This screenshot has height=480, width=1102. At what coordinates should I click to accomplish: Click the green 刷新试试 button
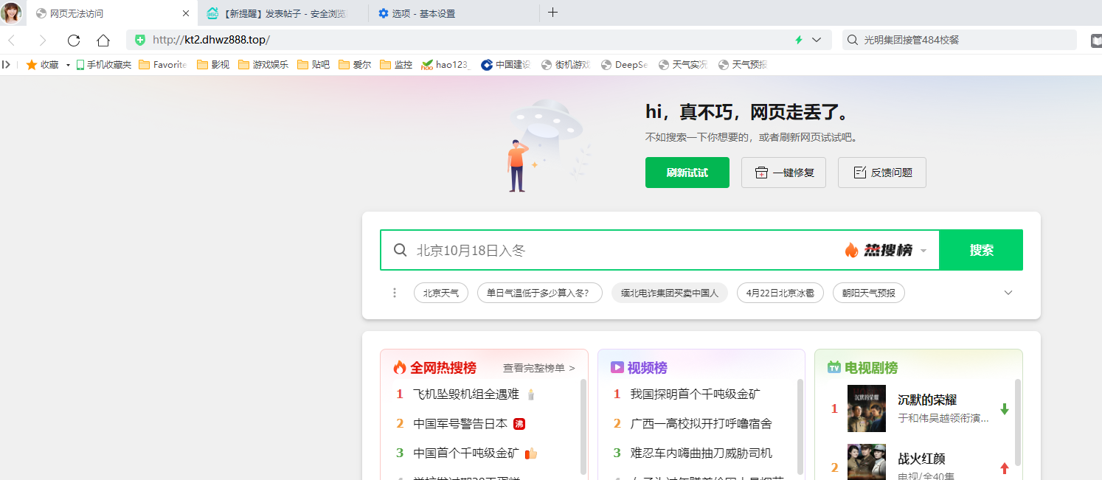tap(687, 172)
